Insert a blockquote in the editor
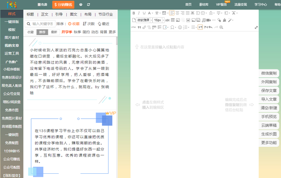This screenshot has width=281, height=178. (139, 27)
